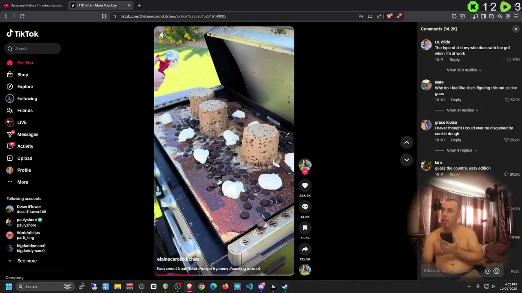Bookmark this page in the address bar
522x293 pixels.
pos(104,16)
